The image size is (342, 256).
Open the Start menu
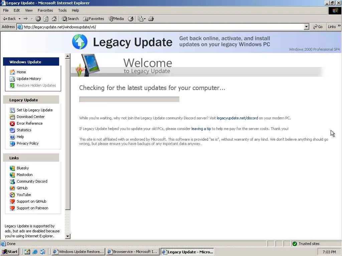(x=10, y=252)
